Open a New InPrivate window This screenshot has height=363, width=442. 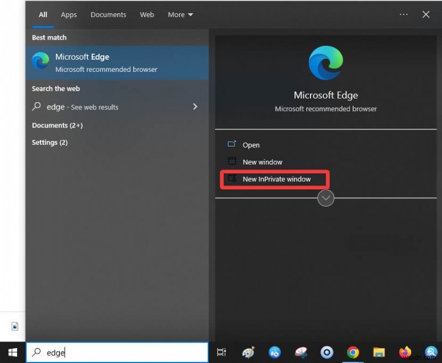pos(274,179)
